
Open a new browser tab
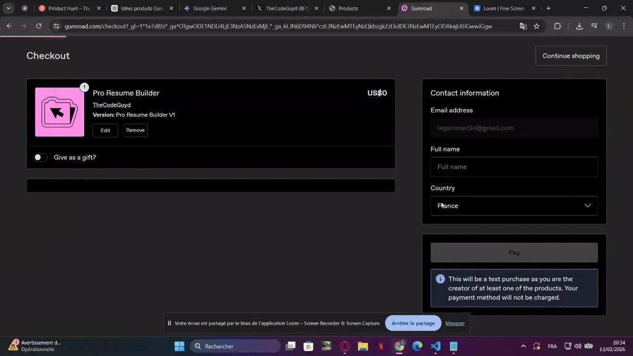[548, 8]
